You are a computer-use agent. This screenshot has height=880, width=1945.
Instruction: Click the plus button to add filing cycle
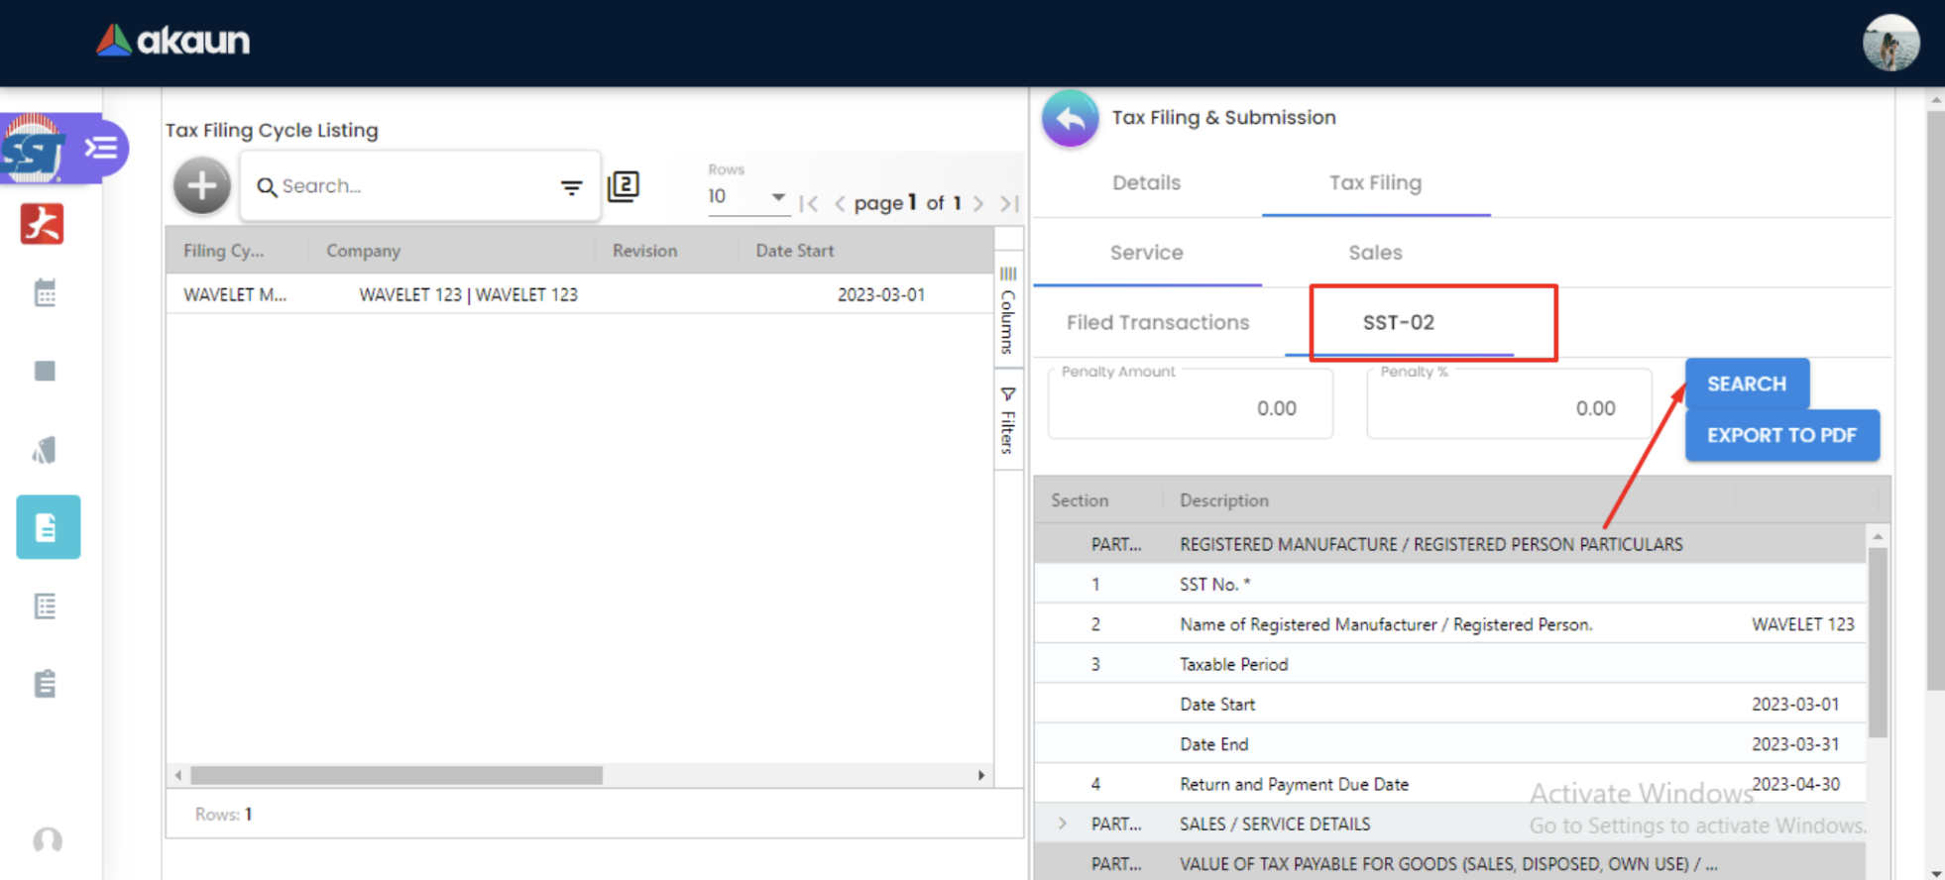[x=202, y=185]
